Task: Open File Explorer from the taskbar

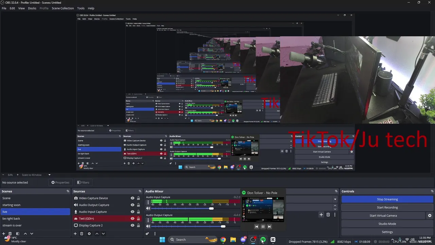Action: [233, 240]
